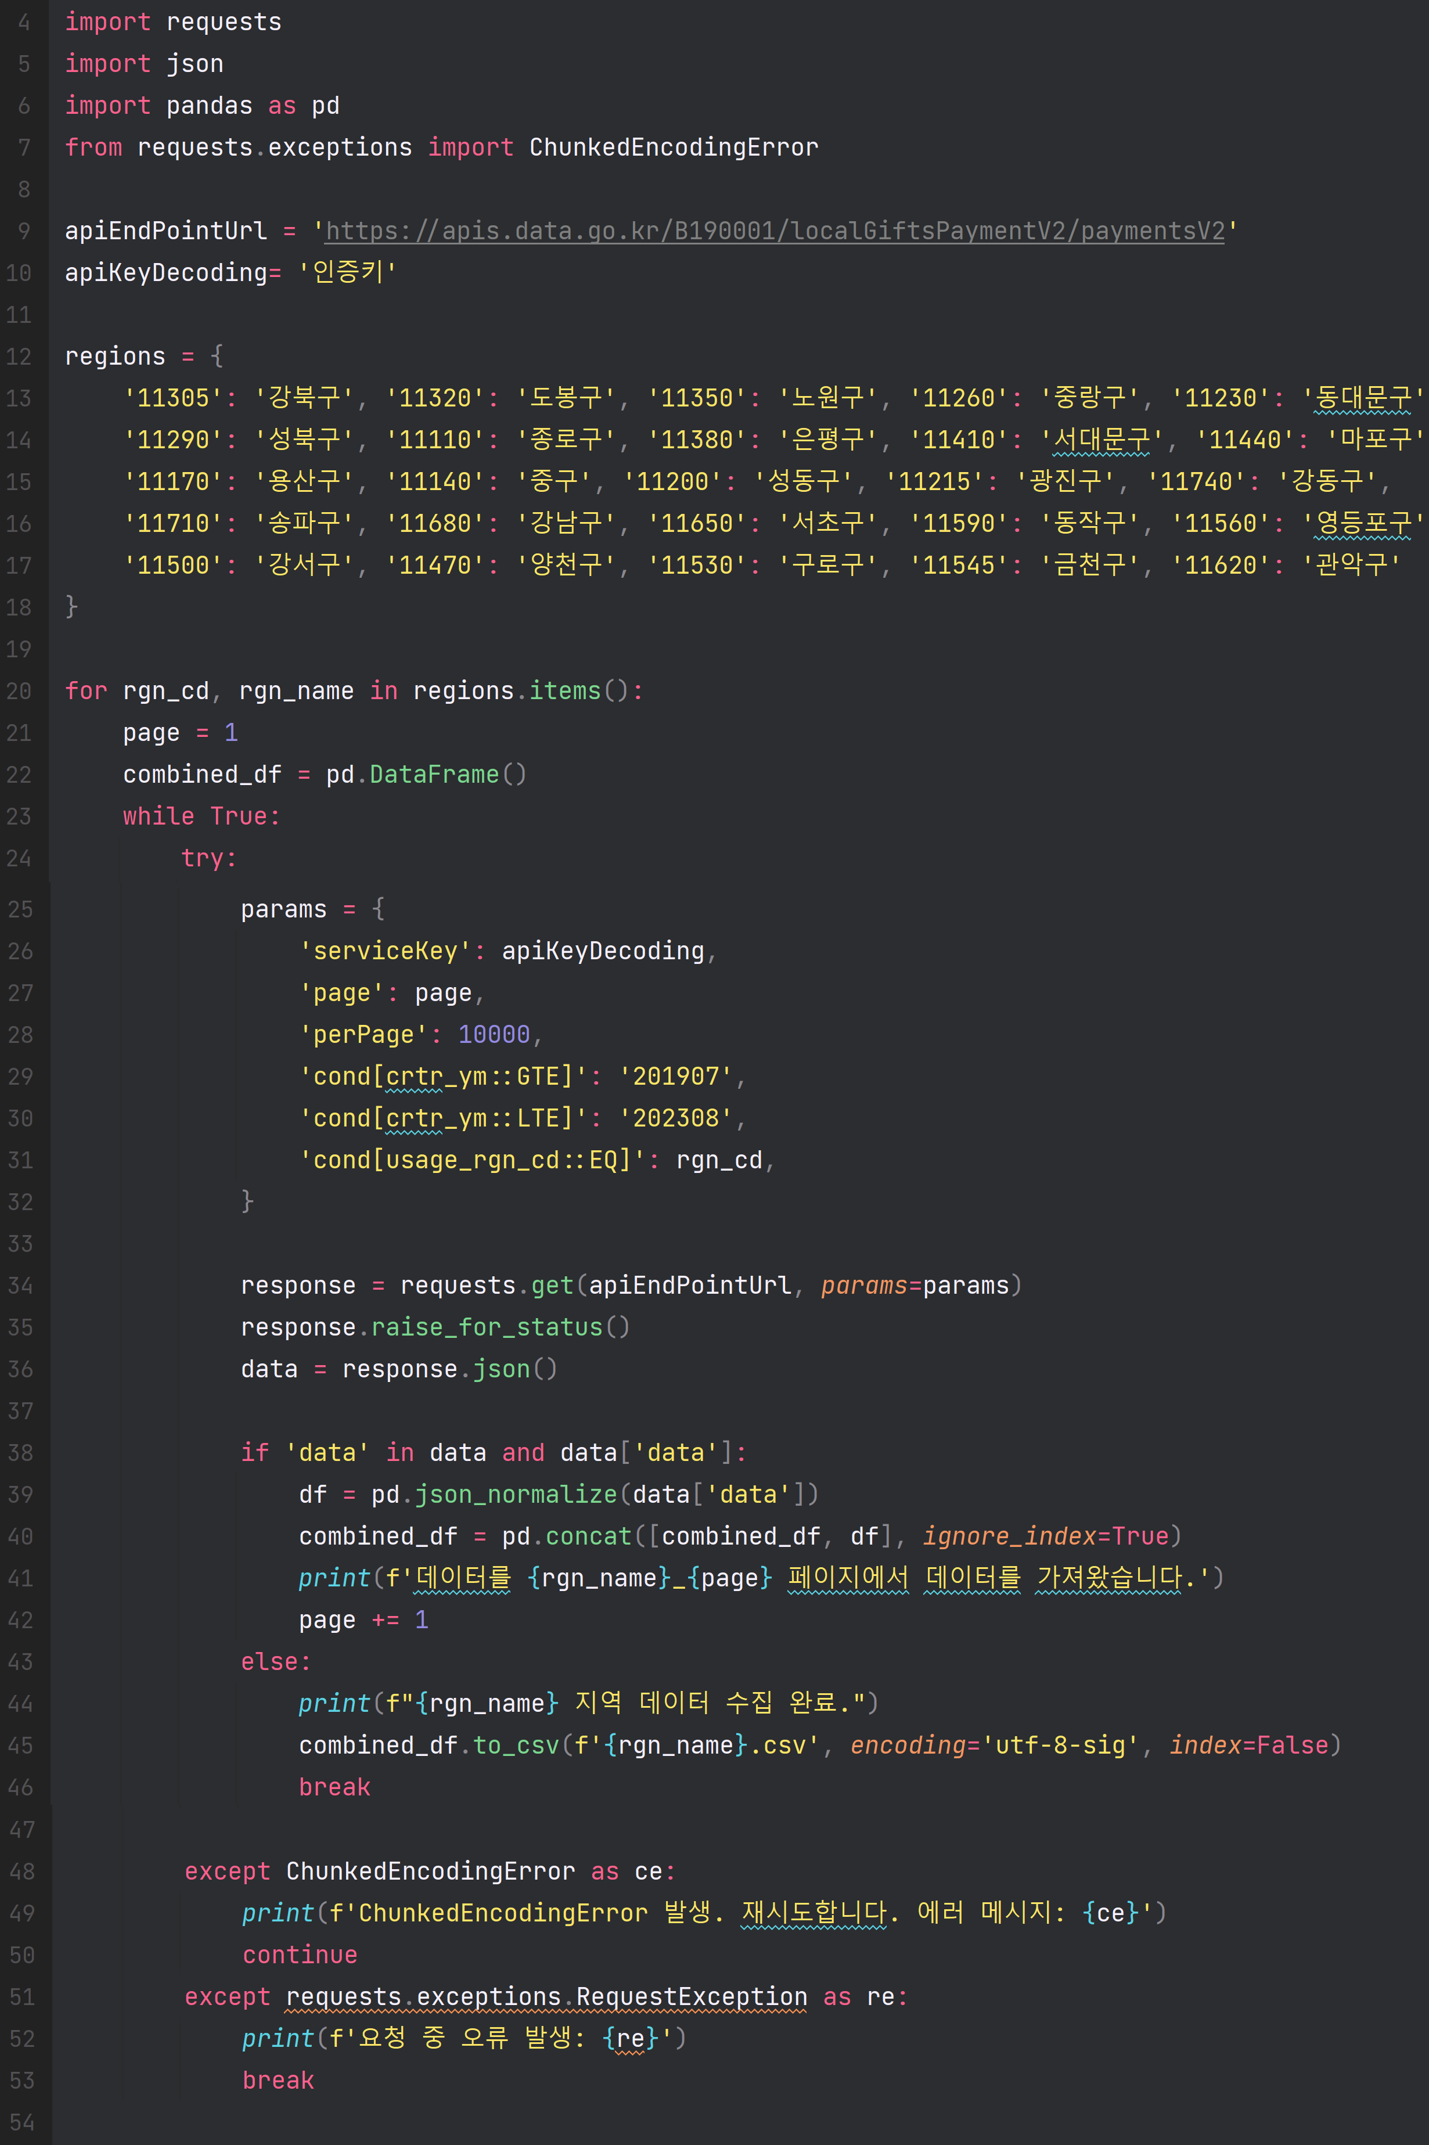The height and width of the screenshot is (2145, 1429).
Task: Click the raise_for_status method call
Action: [487, 1327]
